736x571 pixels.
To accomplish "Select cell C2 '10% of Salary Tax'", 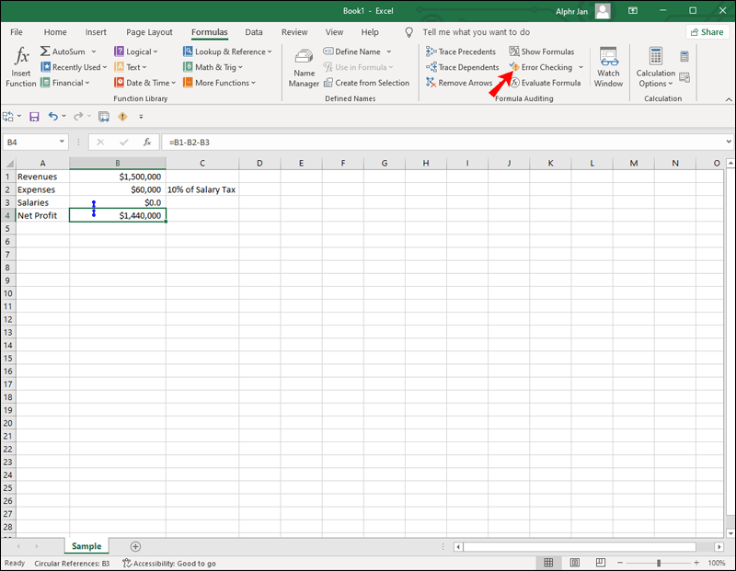I will coord(201,189).
